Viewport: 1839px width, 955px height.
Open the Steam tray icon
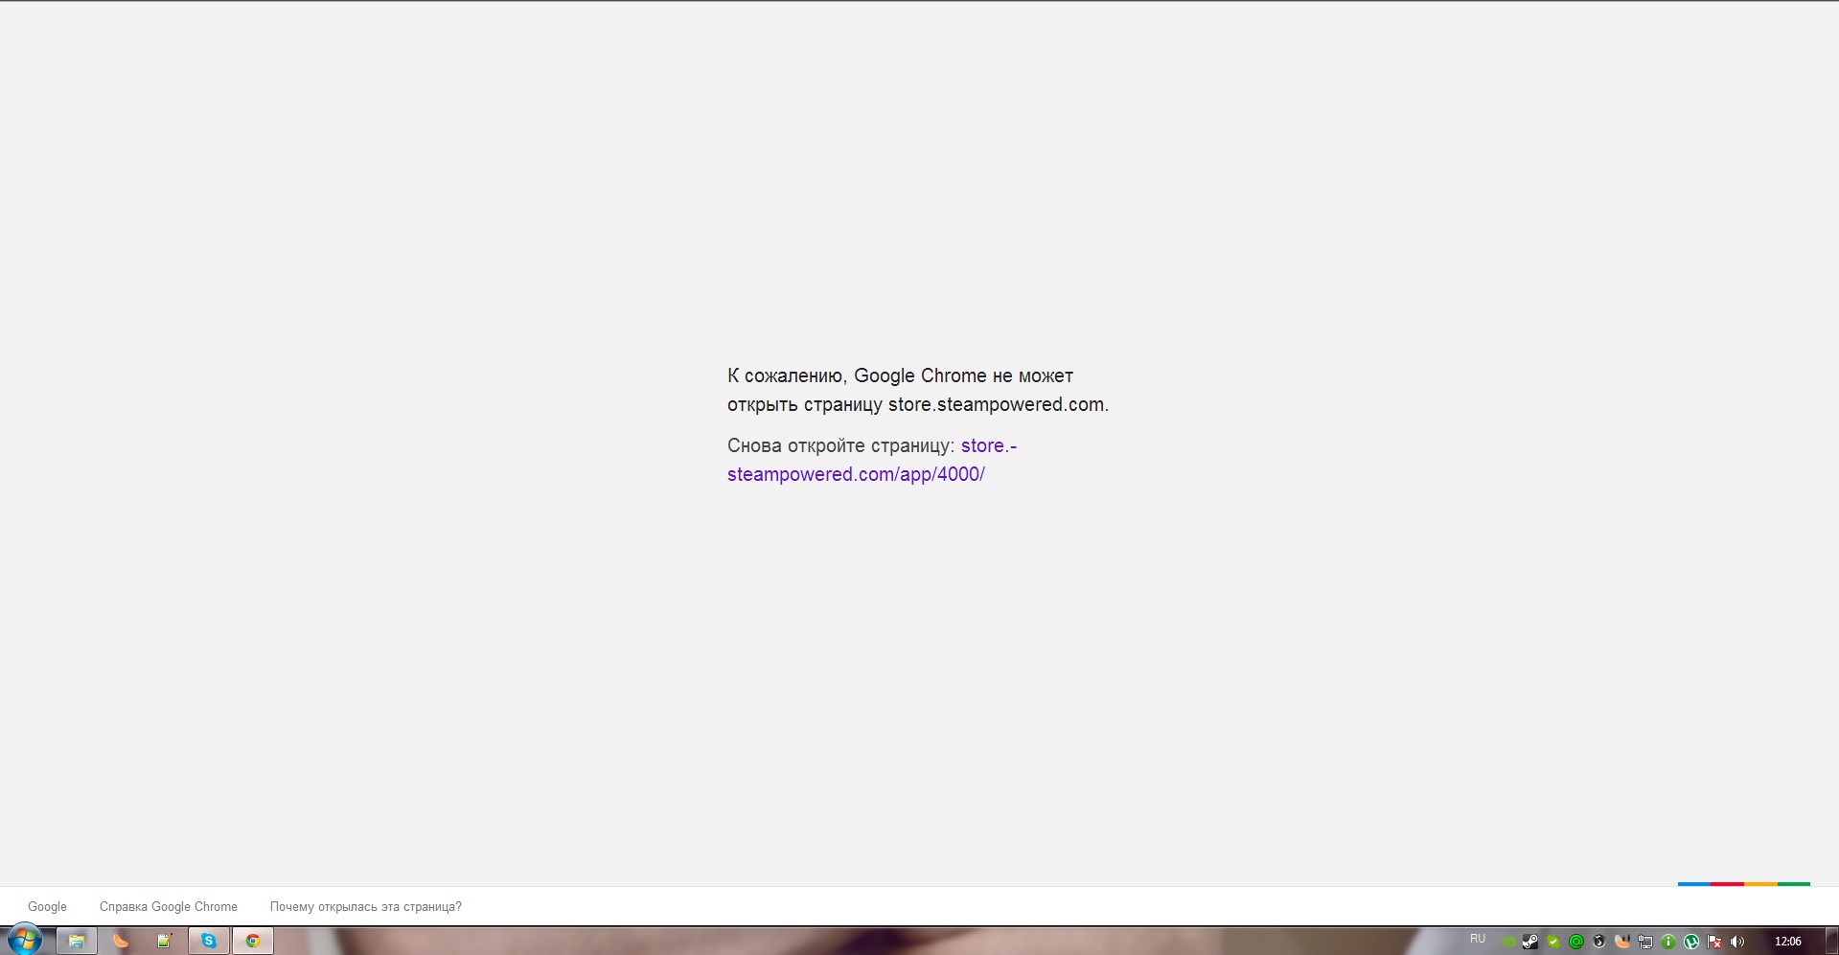pos(1530,942)
